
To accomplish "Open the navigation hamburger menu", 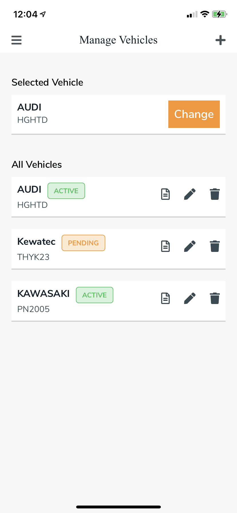I will coord(16,40).
